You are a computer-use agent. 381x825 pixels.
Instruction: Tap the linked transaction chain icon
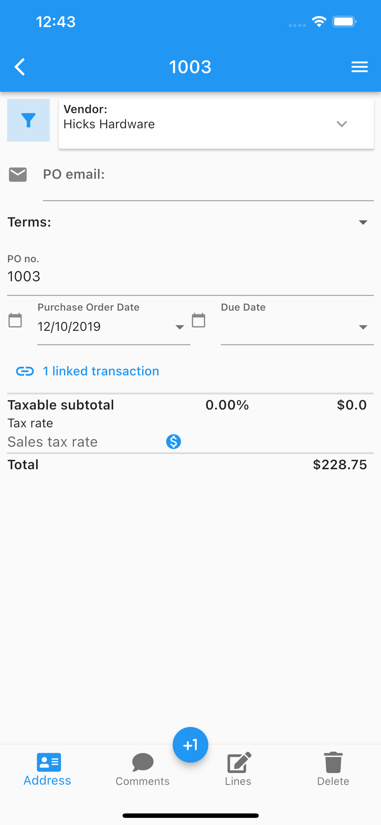[x=25, y=371]
